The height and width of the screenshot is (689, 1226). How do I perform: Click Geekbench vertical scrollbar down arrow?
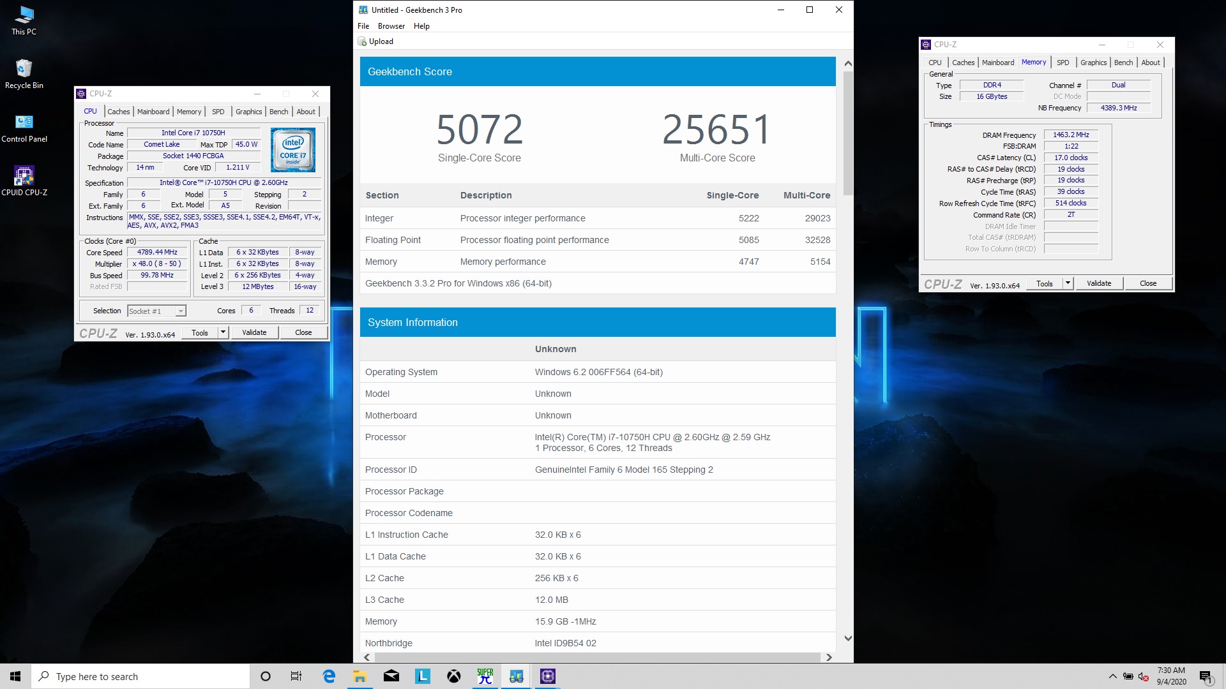(x=848, y=638)
